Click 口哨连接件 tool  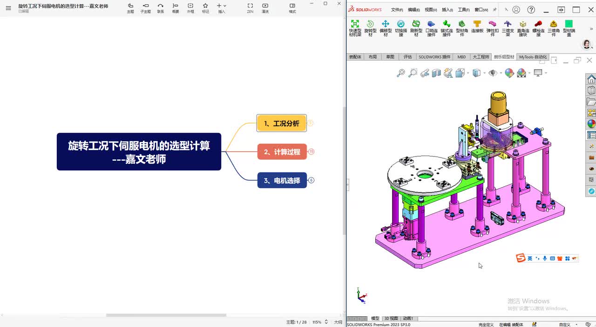[x=431, y=28]
